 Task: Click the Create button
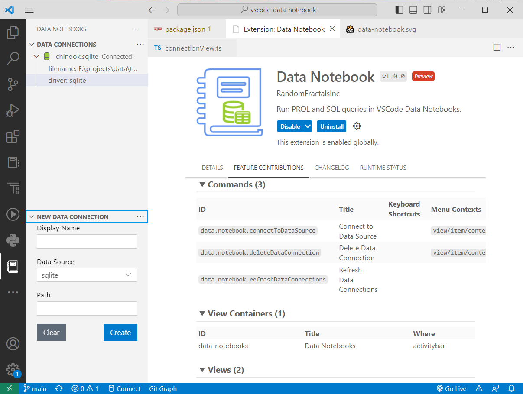[x=120, y=333]
